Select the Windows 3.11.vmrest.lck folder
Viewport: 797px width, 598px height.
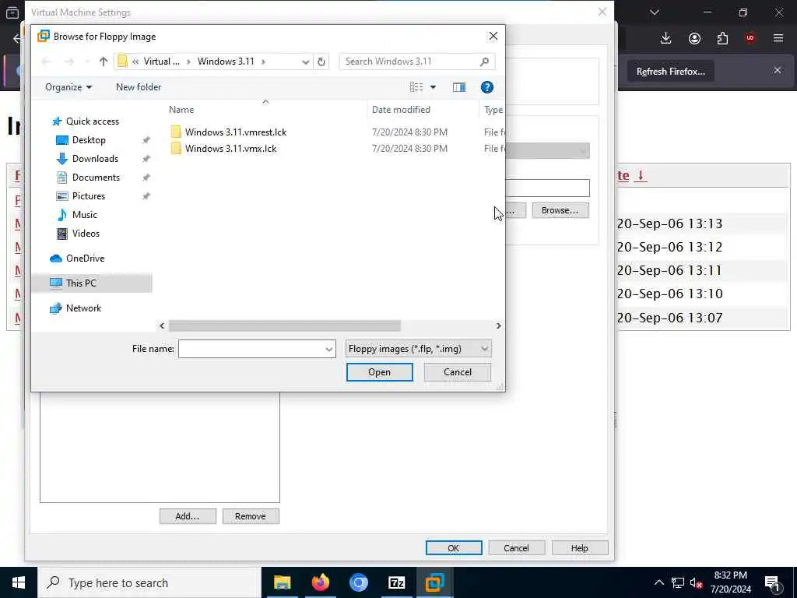pos(235,132)
